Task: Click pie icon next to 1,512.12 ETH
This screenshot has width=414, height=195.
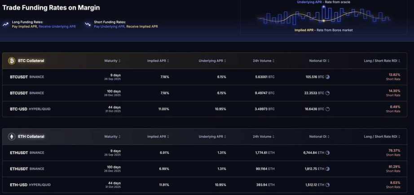Action: (x=327, y=185)
